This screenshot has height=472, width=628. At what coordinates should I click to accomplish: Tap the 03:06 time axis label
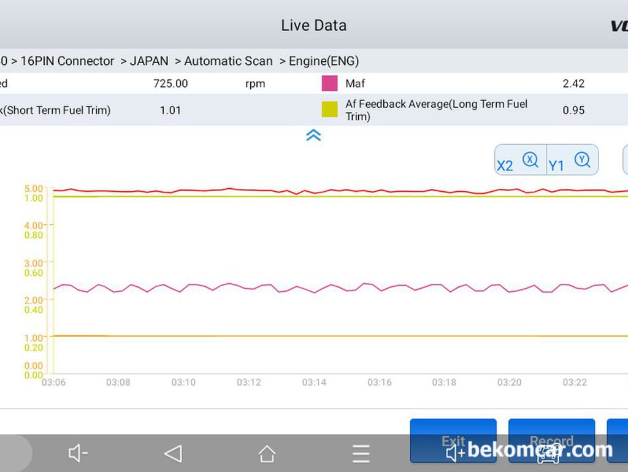pos(54,383)
